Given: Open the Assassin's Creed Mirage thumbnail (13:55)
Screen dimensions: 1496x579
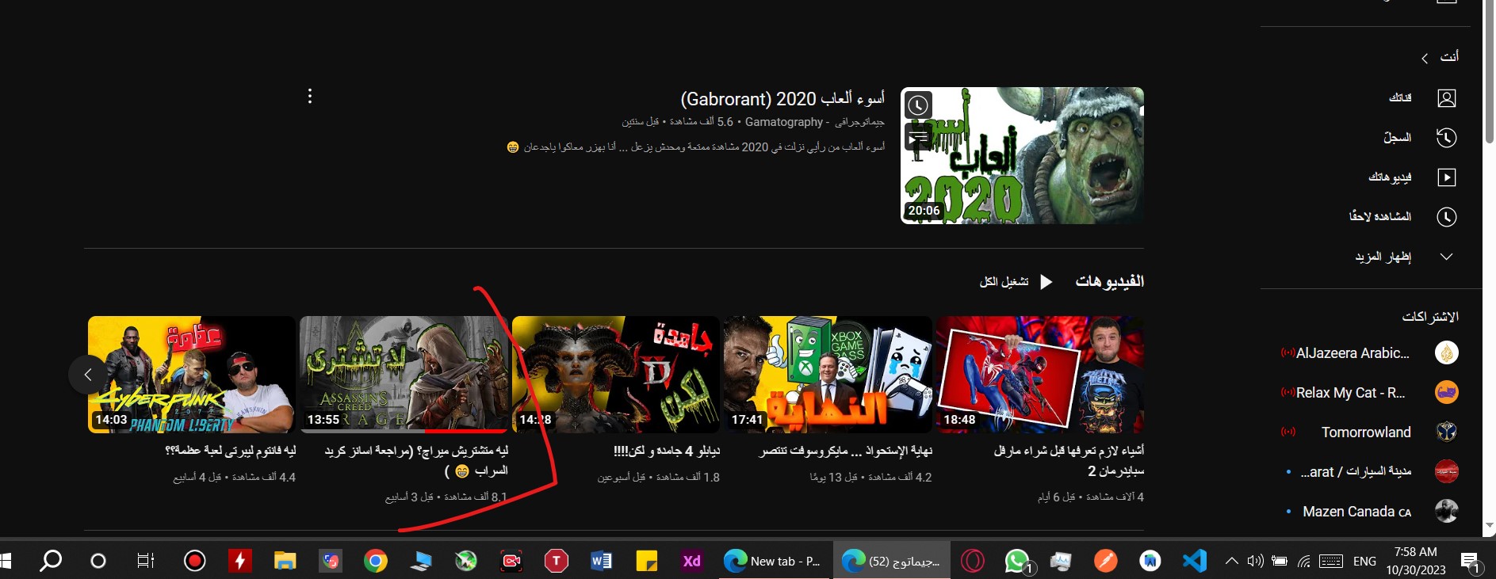Looking at the screenshot, I should tap(404, 375).
